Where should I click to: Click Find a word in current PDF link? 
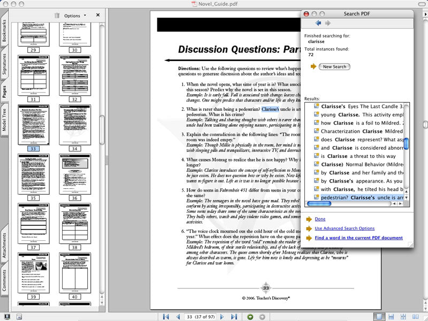click(x=358, y=238)
